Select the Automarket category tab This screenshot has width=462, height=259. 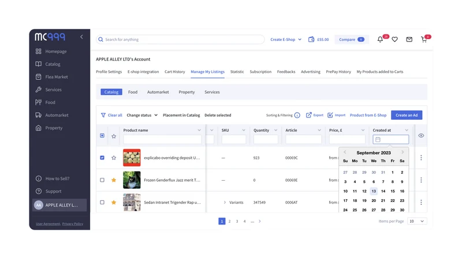tap(158, 92)
